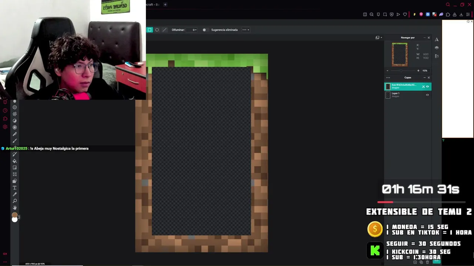Open browser downloads icon
The image size is (474, 266).
click(x=461, y=14)
